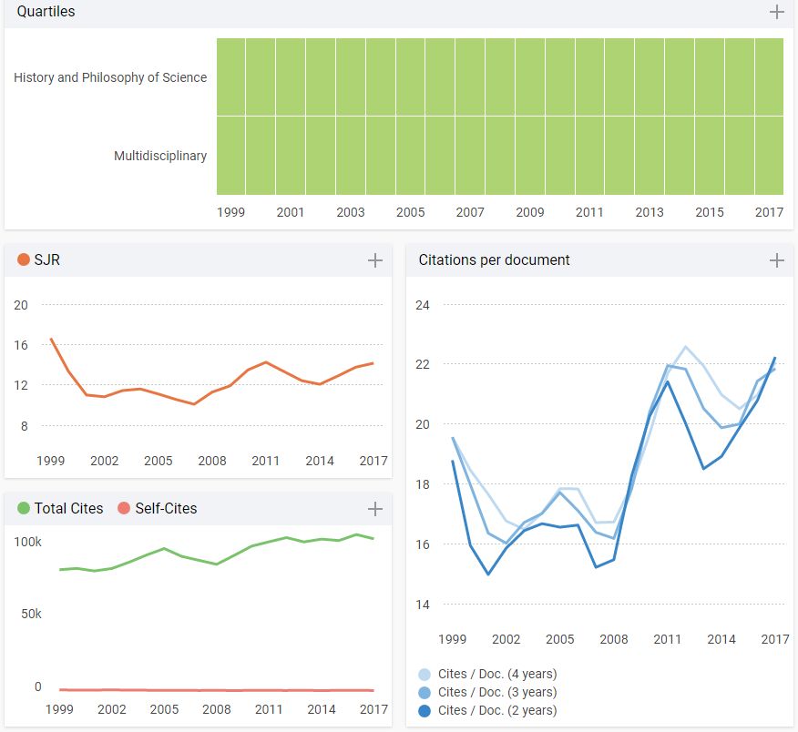Expand the SJR chart with plus icon
This screenshot has width=798, height=732.
(x=374, y=260)
